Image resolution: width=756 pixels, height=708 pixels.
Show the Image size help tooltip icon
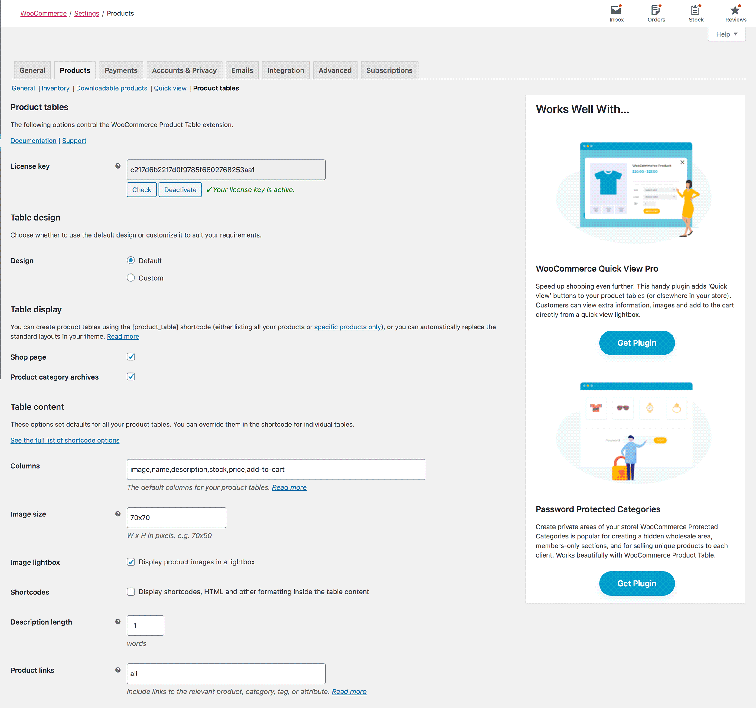[x=118, y=514]
